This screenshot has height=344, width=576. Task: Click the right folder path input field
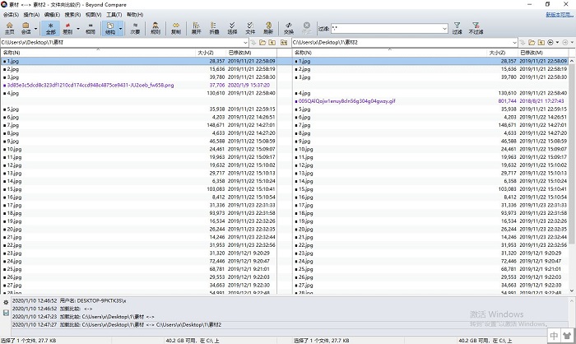click(402, 43)
